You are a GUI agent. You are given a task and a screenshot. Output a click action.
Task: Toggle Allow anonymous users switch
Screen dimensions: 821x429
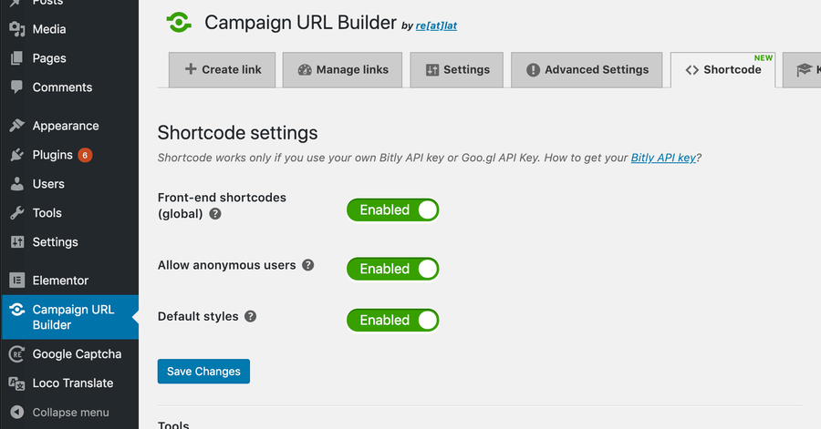coord(392,269)
